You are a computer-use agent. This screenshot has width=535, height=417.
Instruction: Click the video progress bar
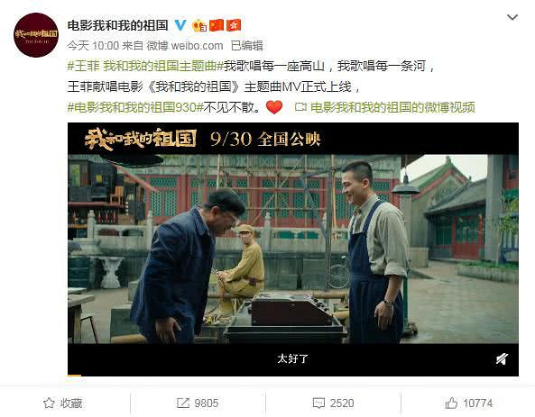coord(293,376)
